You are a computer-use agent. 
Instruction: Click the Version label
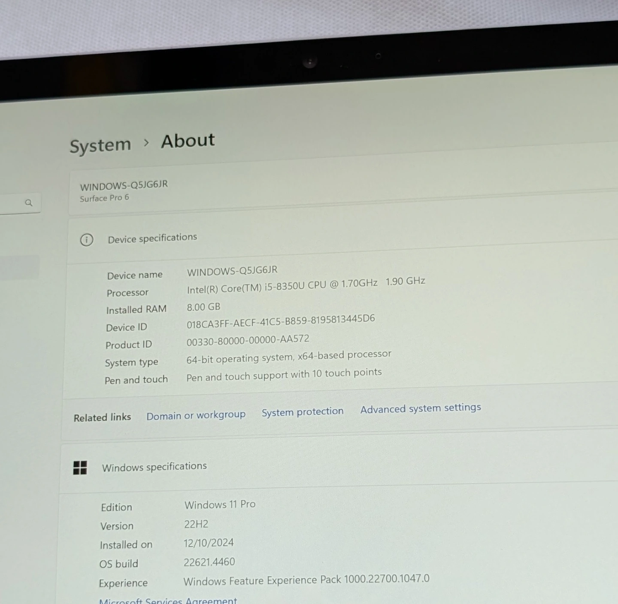point(117,526)
